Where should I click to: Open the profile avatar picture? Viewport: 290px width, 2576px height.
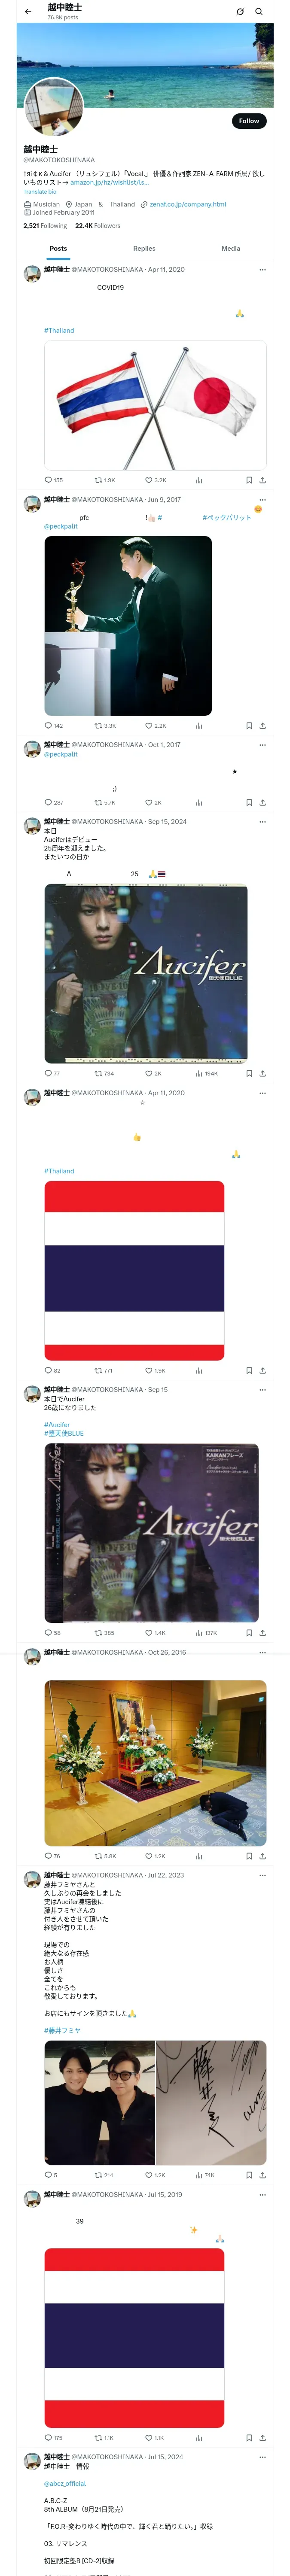coord(54,107)
